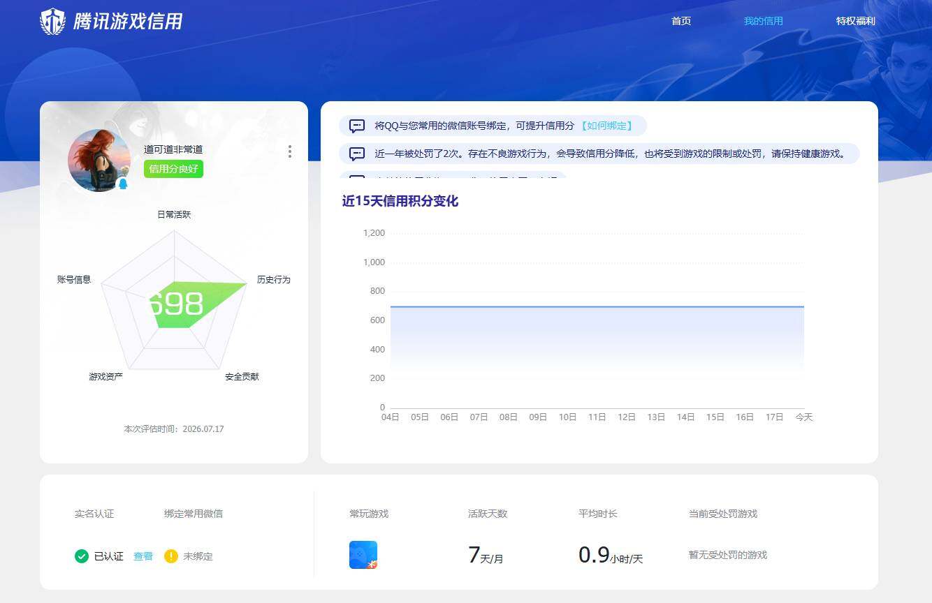The image size is (932, 603).
Task: Click the 绑定常用微信 label
Action: (x=194, y=514)
